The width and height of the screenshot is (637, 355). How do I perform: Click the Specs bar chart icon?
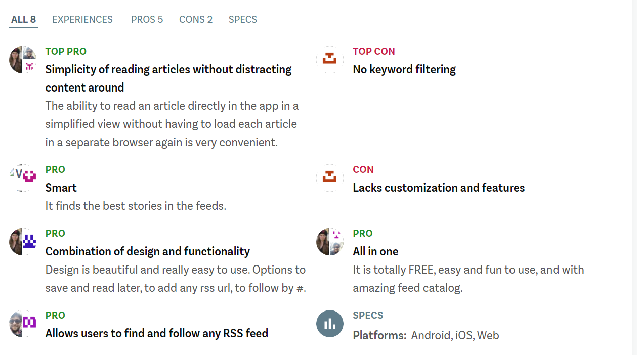[330, 324]
